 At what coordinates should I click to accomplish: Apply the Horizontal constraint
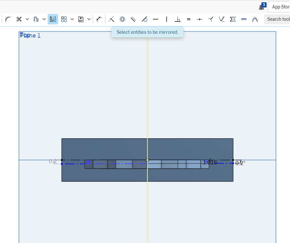coord(156,19)
